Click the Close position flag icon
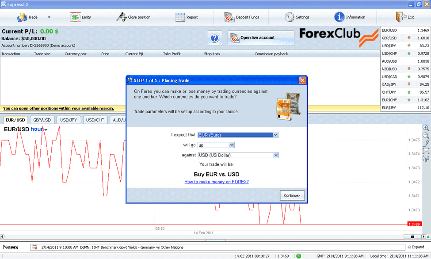The image size is (431, 259). [121, 17]
